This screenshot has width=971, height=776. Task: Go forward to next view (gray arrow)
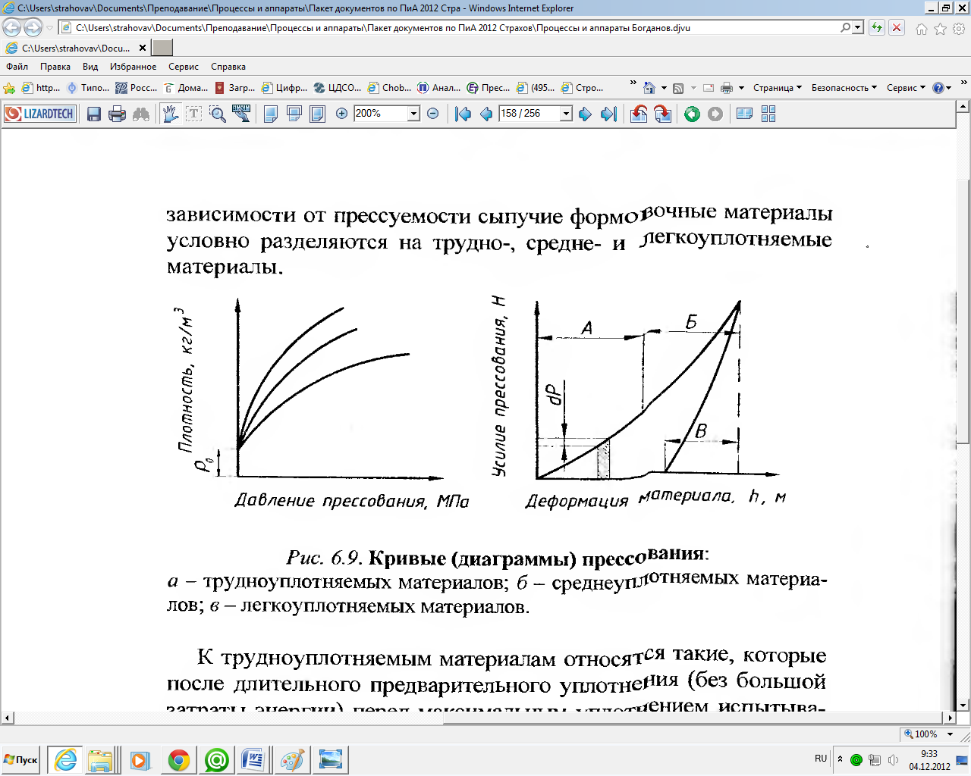[715, 114]
